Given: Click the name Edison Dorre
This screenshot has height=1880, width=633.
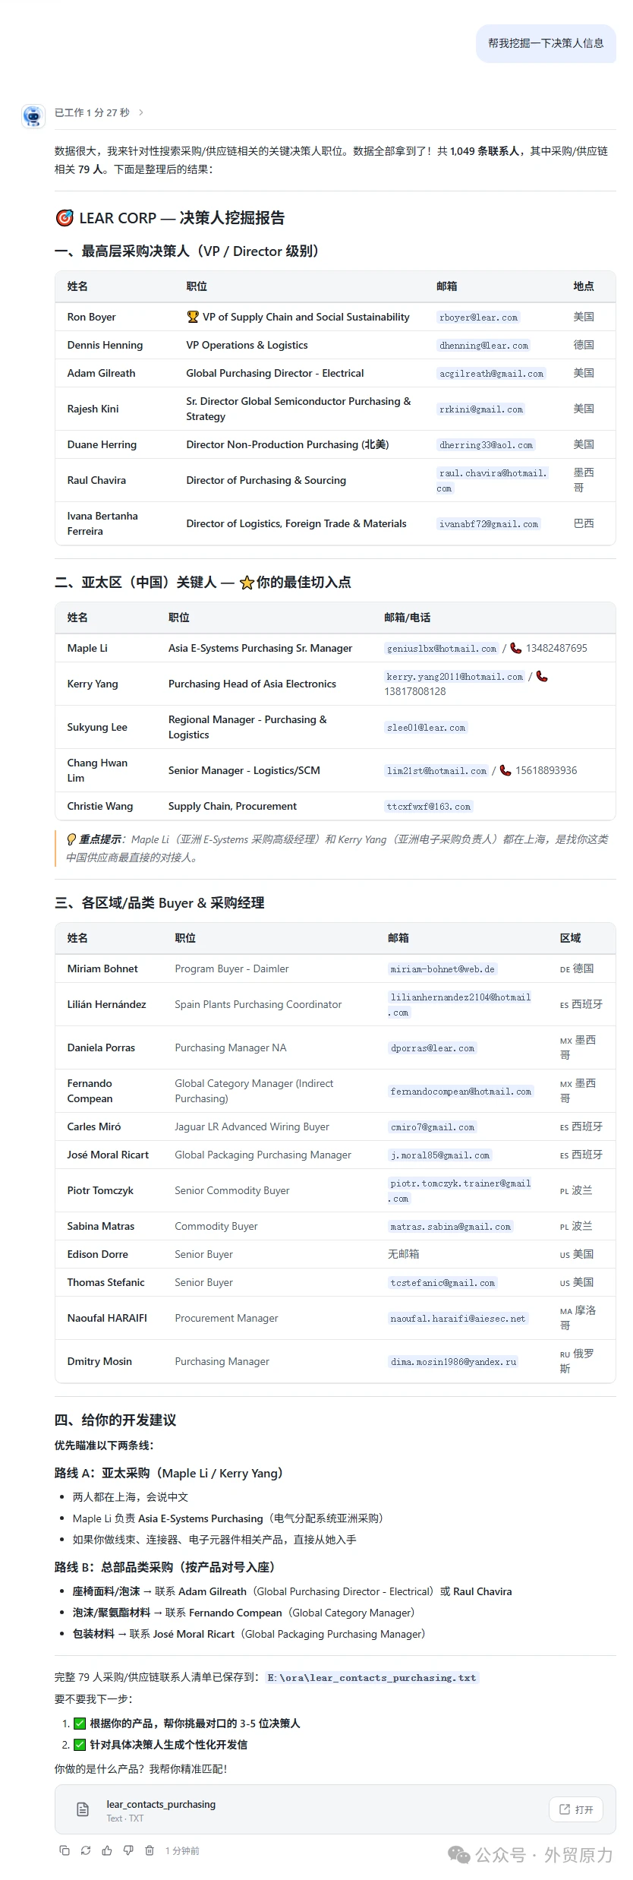Looking at the screenshot, I should pyautogui.click(x=97, y=1254).
